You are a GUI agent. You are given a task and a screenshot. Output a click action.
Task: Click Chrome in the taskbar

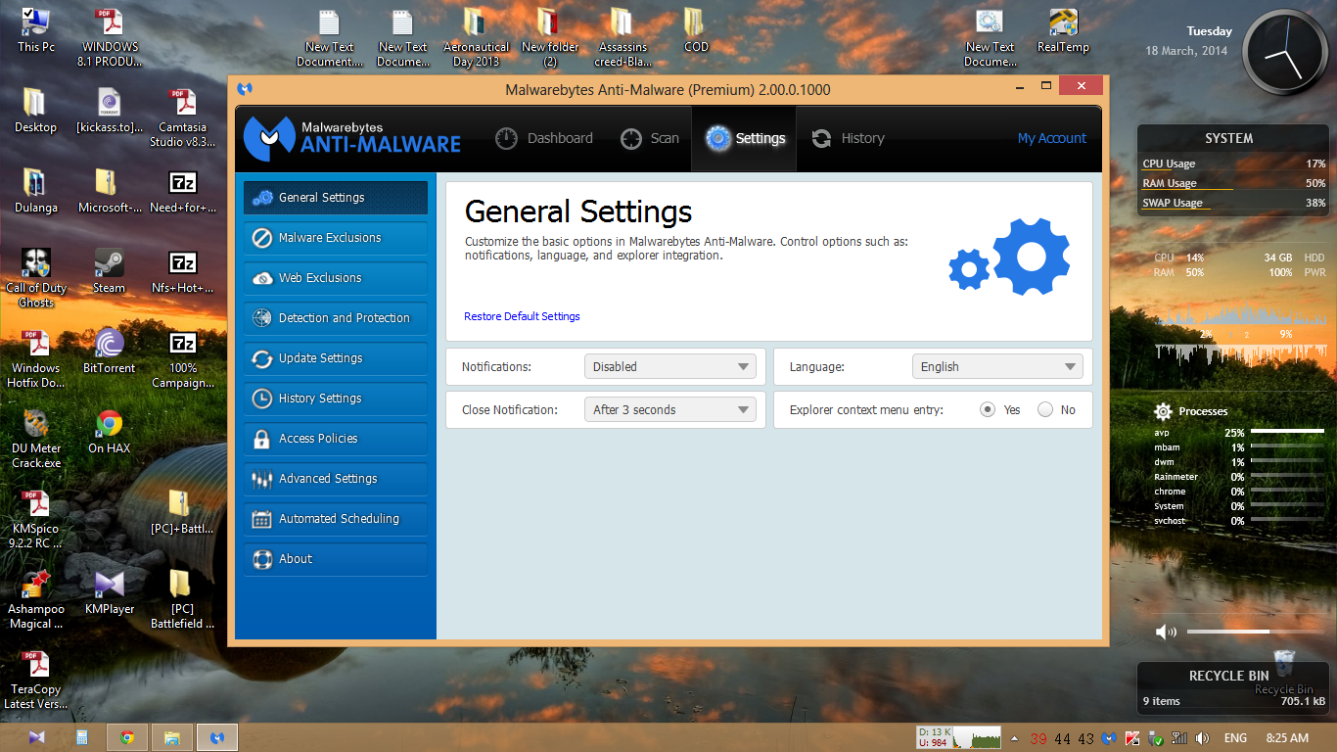click(x=127, y=737)
